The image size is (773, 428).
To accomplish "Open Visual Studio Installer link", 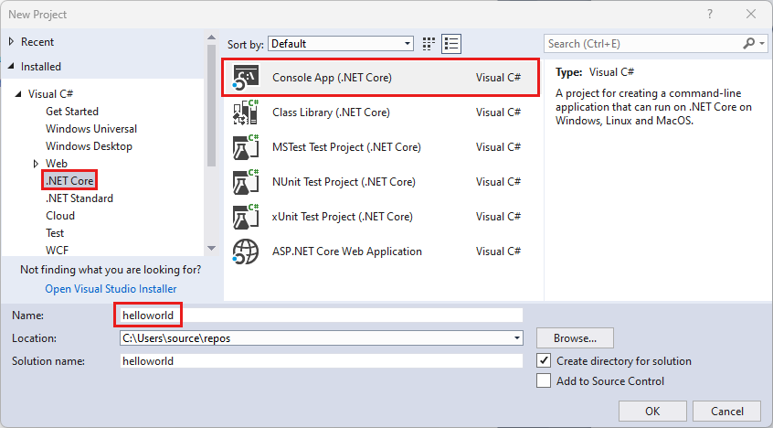I will pos(111,289).
